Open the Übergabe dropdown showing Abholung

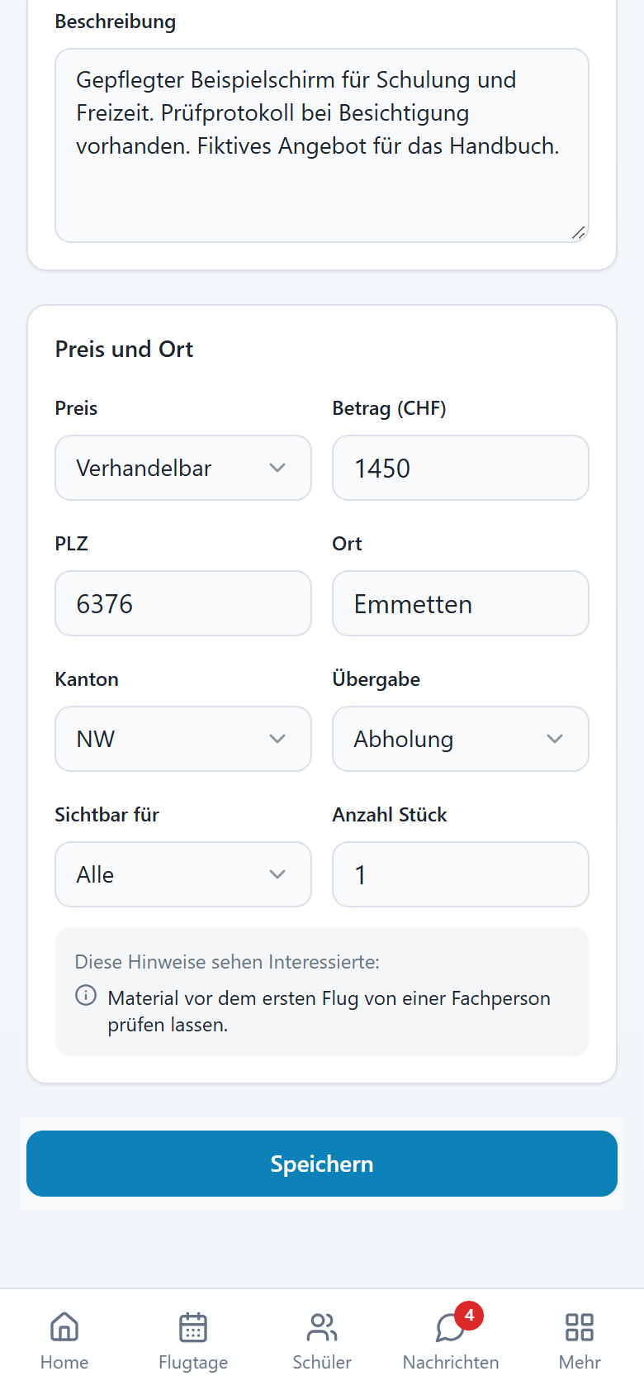[461, 739]
